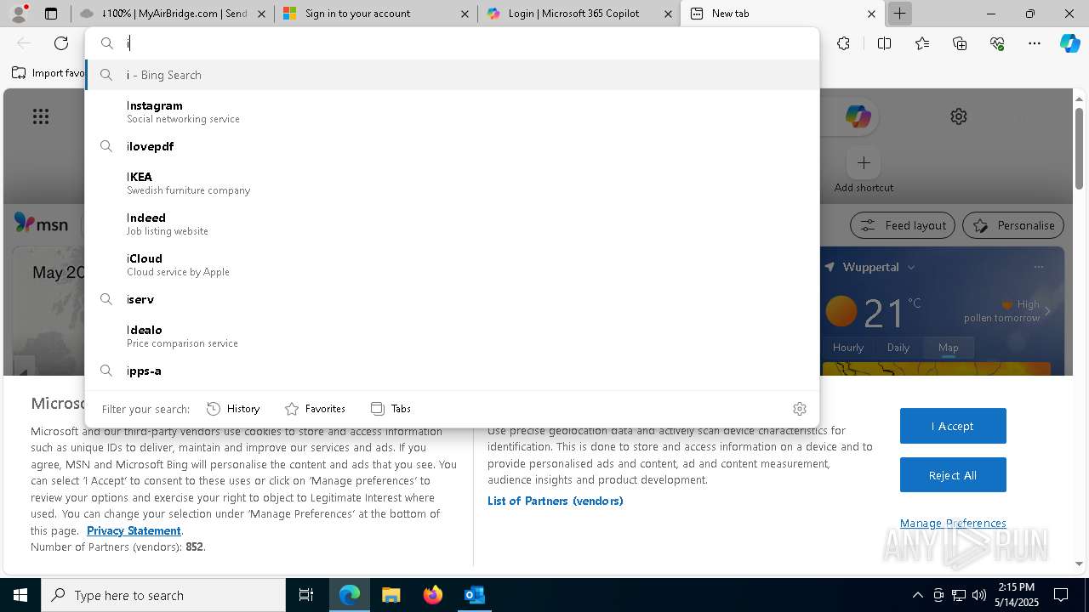Image resolution: width=1089 pixels, height=612 pixels.
Task: Open the Copilot sidebar icon
Action: (x=1069, y=43)
